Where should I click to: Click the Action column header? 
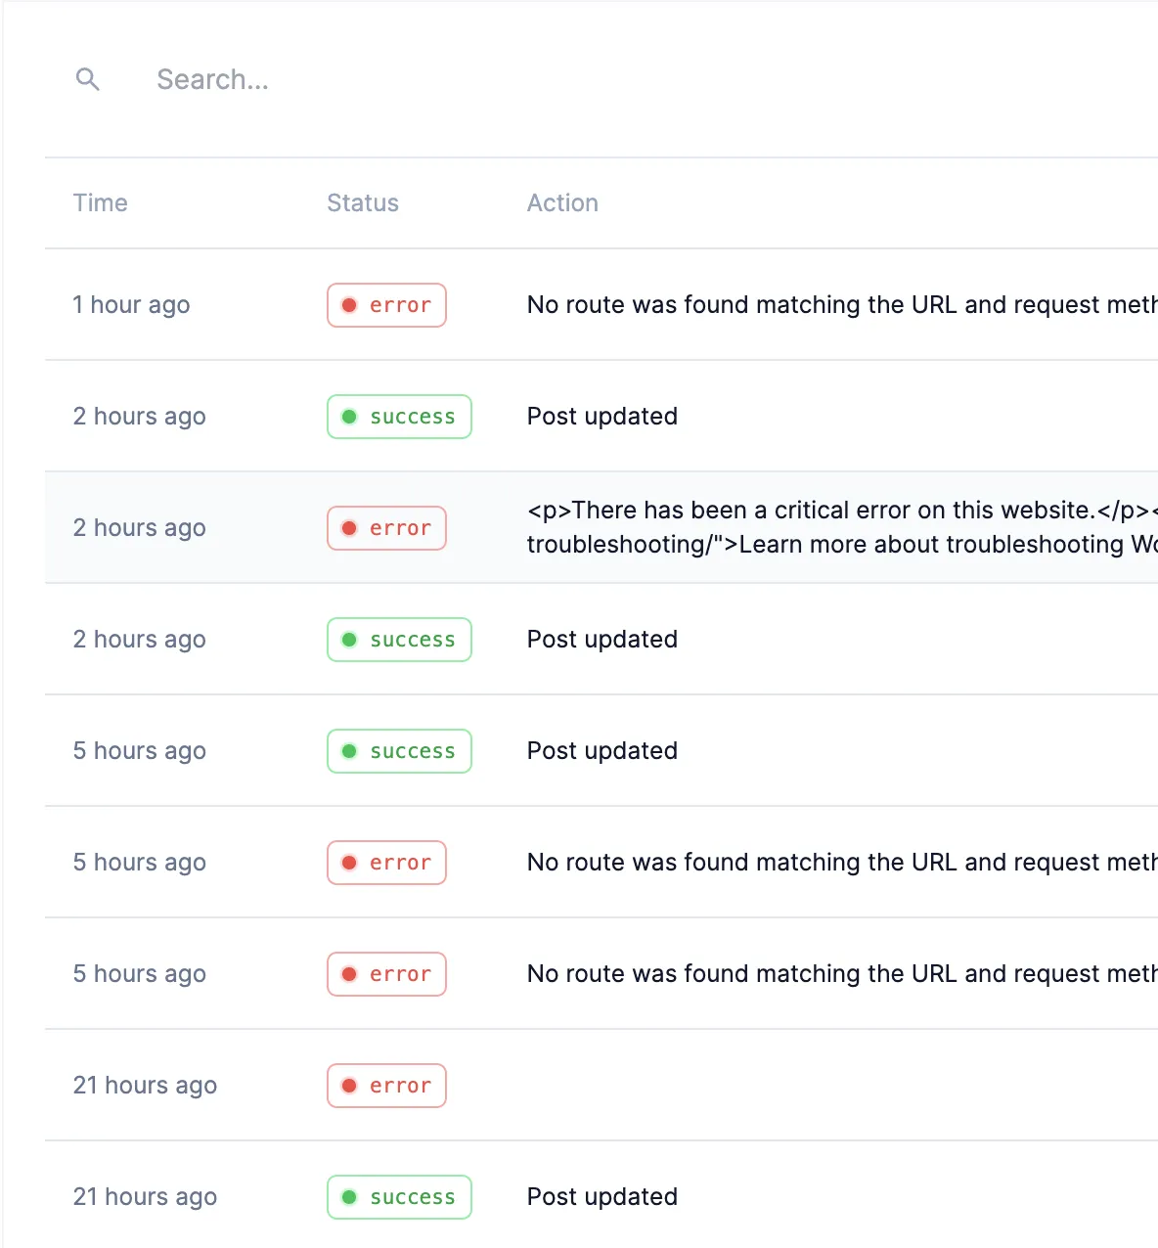(562, 202)
